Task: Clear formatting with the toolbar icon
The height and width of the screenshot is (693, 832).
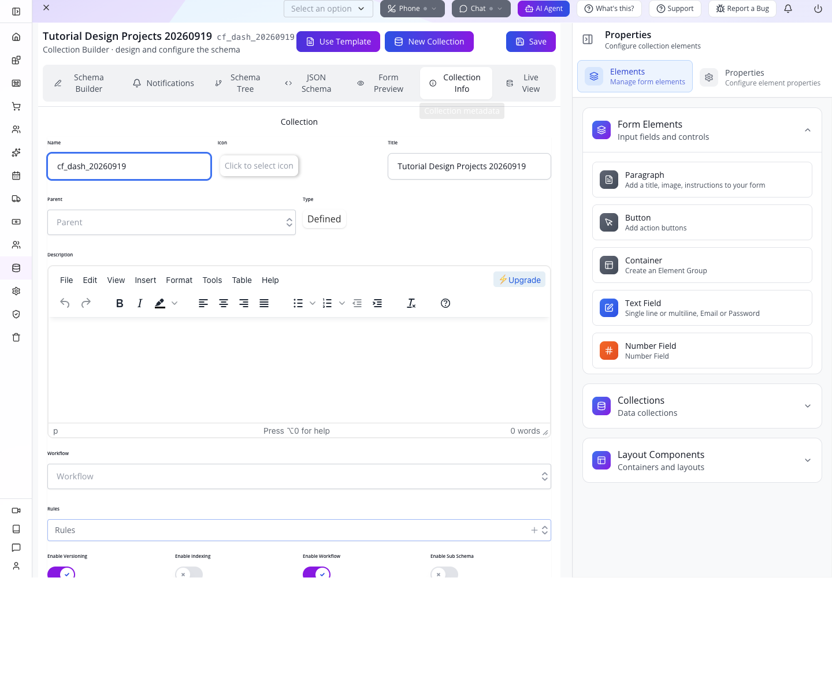Action: pyautogui.click(x=411, y=303)
